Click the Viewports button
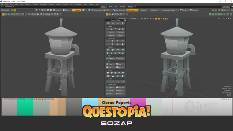233x131 pixels. pyautogui.click(x=5, y=10)
